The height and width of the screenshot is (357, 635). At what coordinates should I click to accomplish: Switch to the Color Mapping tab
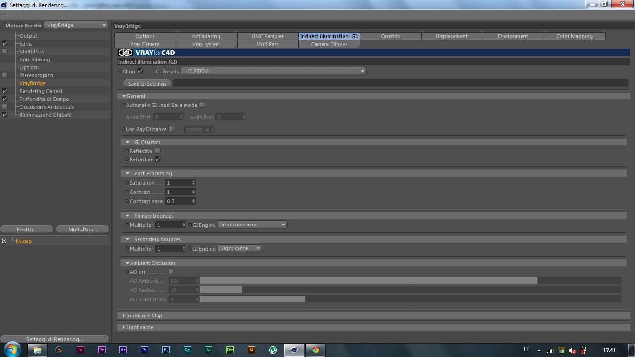(575, 36)
